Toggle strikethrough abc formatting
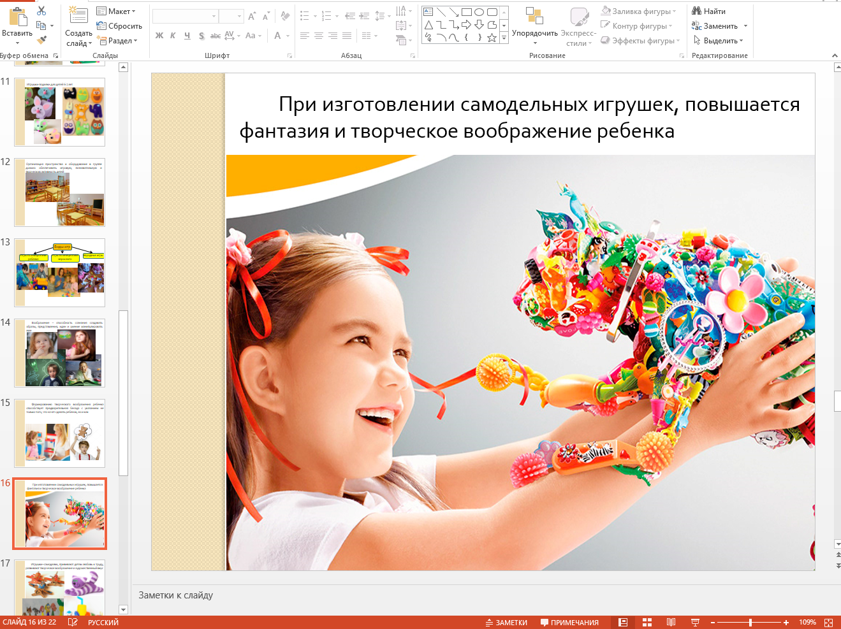This screenshot has width=841, height=629. coord(216,36)
